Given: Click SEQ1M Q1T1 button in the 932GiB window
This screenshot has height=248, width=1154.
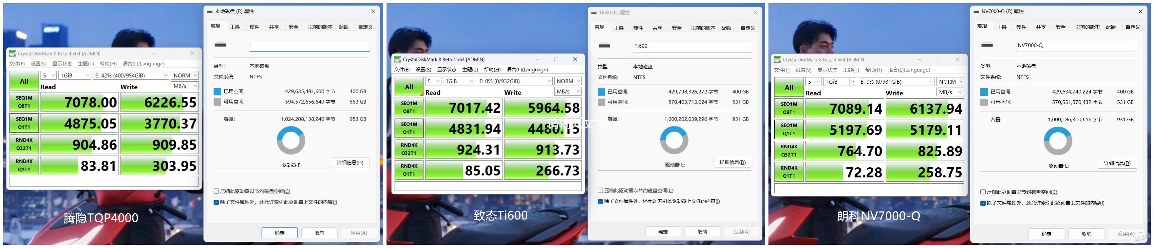Looking at the screenshot, I should (x=409, y=128).
